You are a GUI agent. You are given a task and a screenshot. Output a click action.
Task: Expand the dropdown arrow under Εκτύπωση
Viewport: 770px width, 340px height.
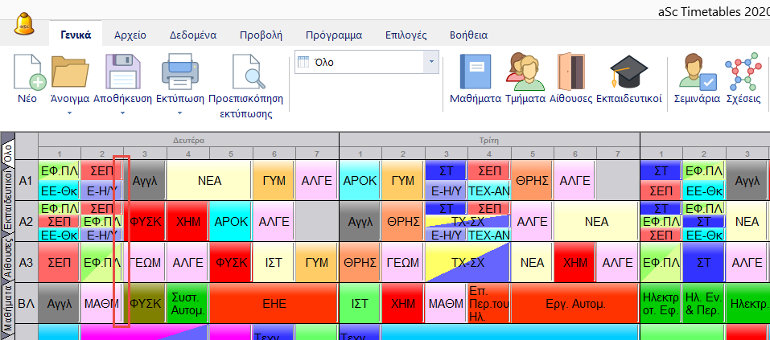click(x=179, y=113)
